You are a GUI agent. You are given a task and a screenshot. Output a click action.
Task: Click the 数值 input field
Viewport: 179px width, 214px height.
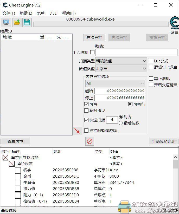click(136, 52)
